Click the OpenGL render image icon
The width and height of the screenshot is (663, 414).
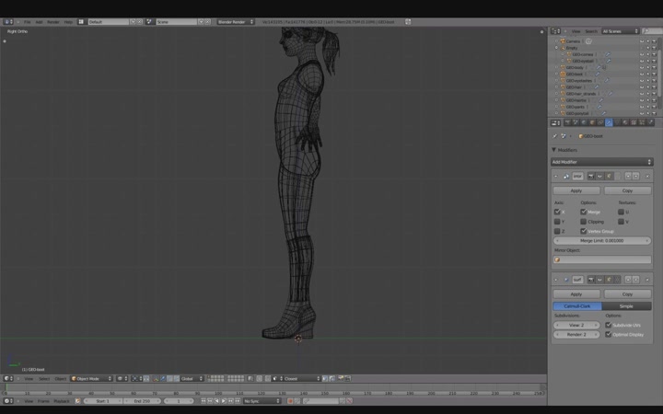(341, 378)
